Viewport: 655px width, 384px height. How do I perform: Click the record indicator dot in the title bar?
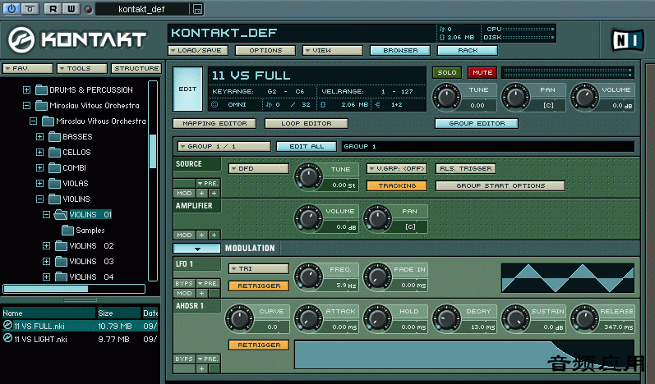pyautogui.click(x=88, y=9)
